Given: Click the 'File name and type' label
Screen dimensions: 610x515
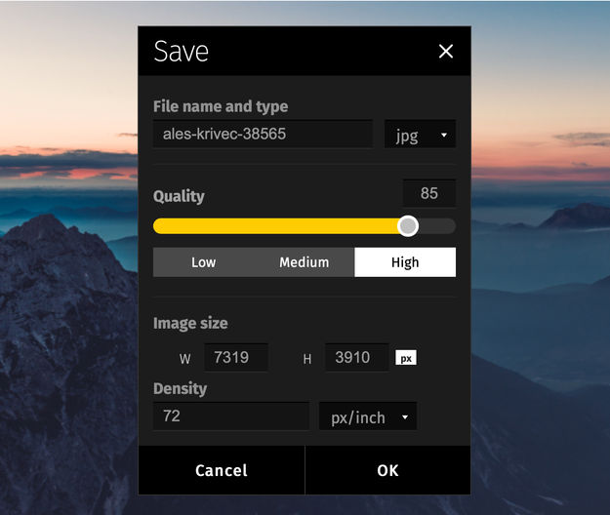Looking at the screenshot, I should 221,106.
